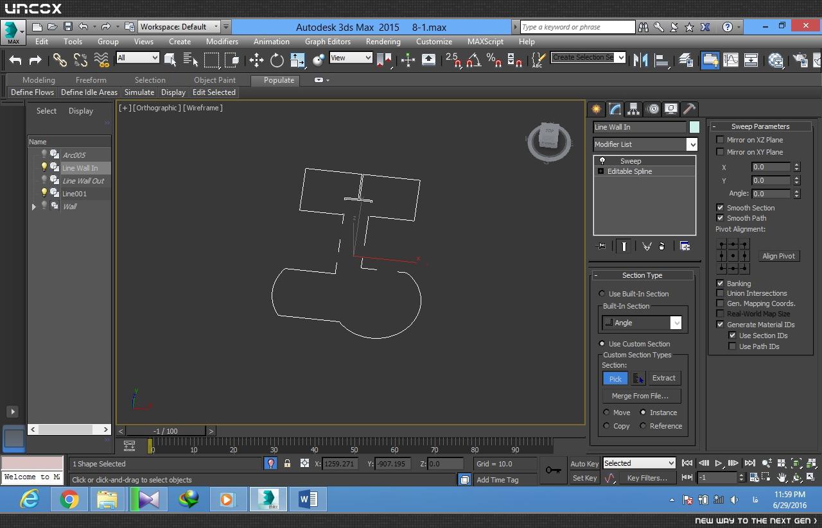Select the Unlink Selection tool icon
822x528 pixels.
[80, 60]
